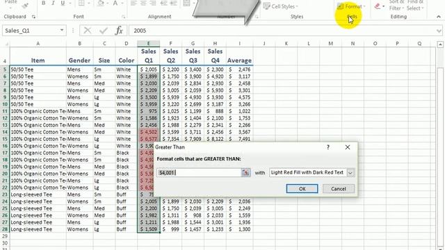Click the help question mark in the Greater Than dialog

(x=328, y=147)
